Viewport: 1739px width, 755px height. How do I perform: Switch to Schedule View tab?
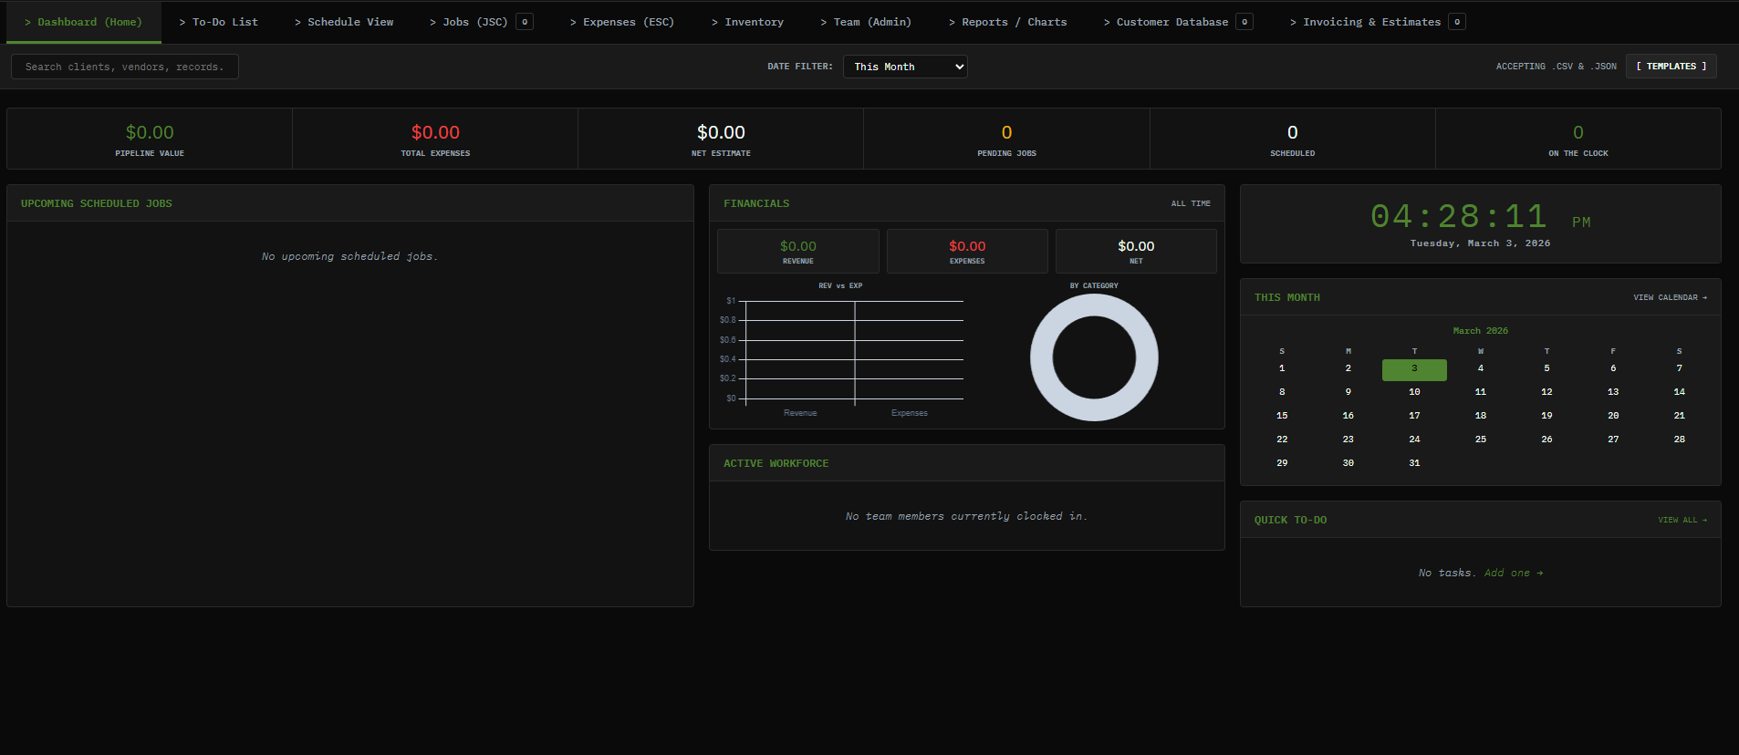(x=344, y=22)
